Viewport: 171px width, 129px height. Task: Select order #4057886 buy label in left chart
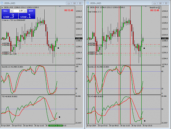point(9,45)
